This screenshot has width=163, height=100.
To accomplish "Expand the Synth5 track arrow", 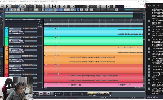I will point(8,38).
